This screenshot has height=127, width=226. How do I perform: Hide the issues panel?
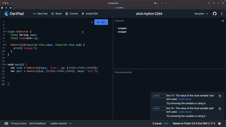tap(166, 123)
